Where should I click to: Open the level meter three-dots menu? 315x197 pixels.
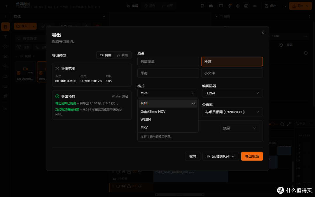(311, 123)
